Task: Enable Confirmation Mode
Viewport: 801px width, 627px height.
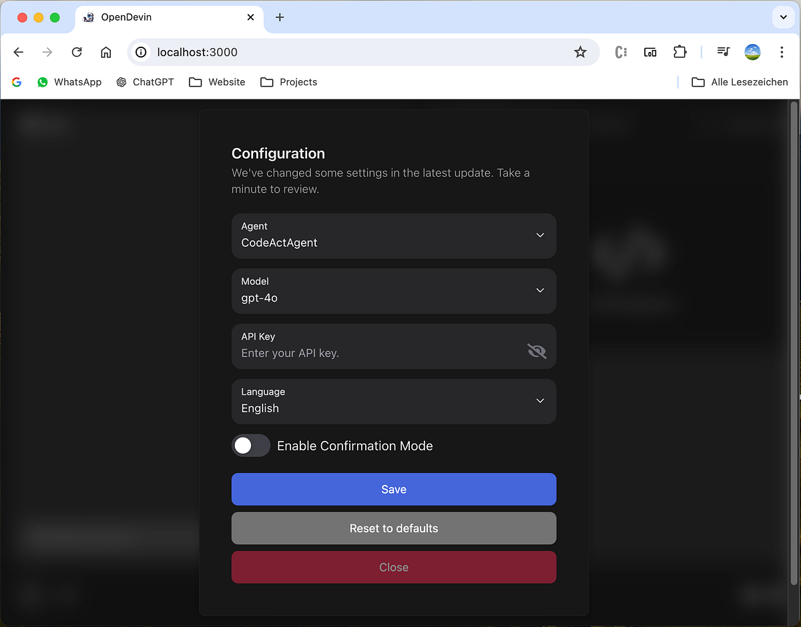Action: pyautogui.click(x=250, y=445)
